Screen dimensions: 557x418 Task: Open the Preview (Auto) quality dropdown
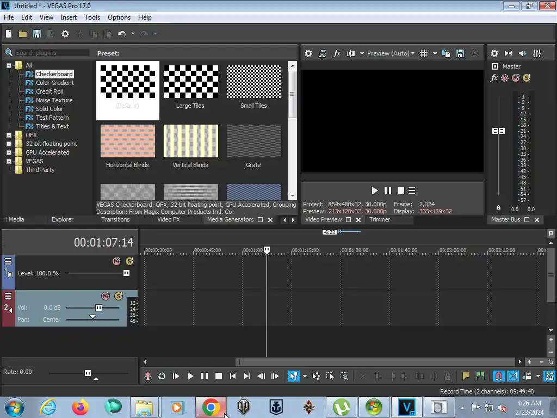click(391, 53)
